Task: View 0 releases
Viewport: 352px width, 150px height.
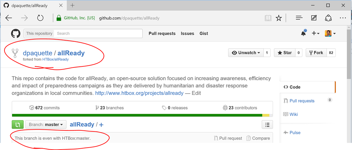Action: click(175, 108)
